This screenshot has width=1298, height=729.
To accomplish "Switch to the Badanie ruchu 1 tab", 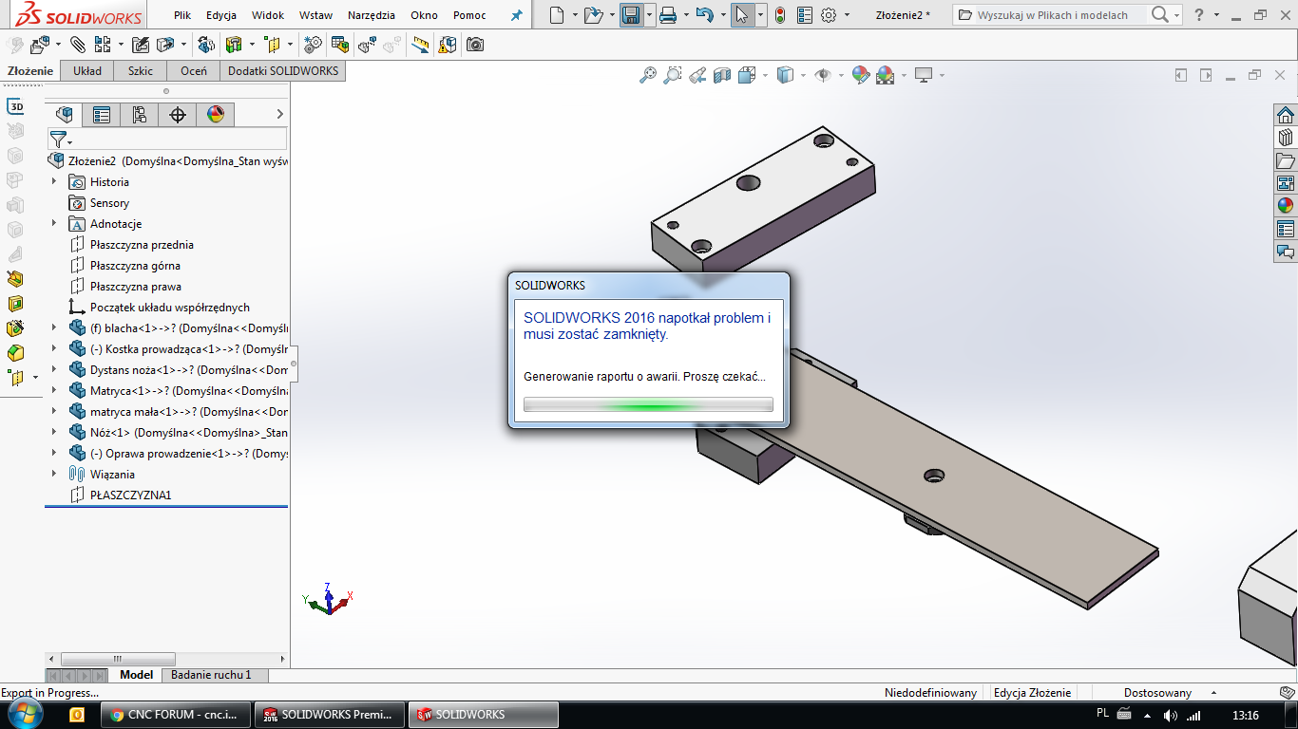I will click(x=211, y=675).
